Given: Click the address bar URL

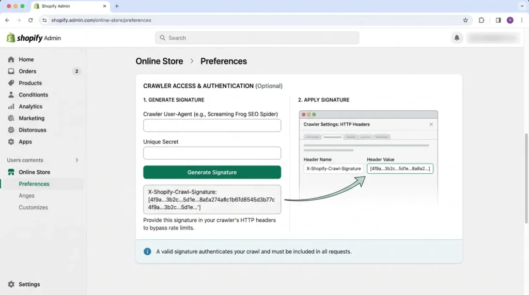Looking at the screenshot, I should [x=101, y=20].
